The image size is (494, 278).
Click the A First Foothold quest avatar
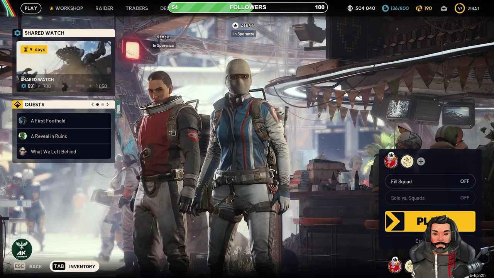pos(23,121)
